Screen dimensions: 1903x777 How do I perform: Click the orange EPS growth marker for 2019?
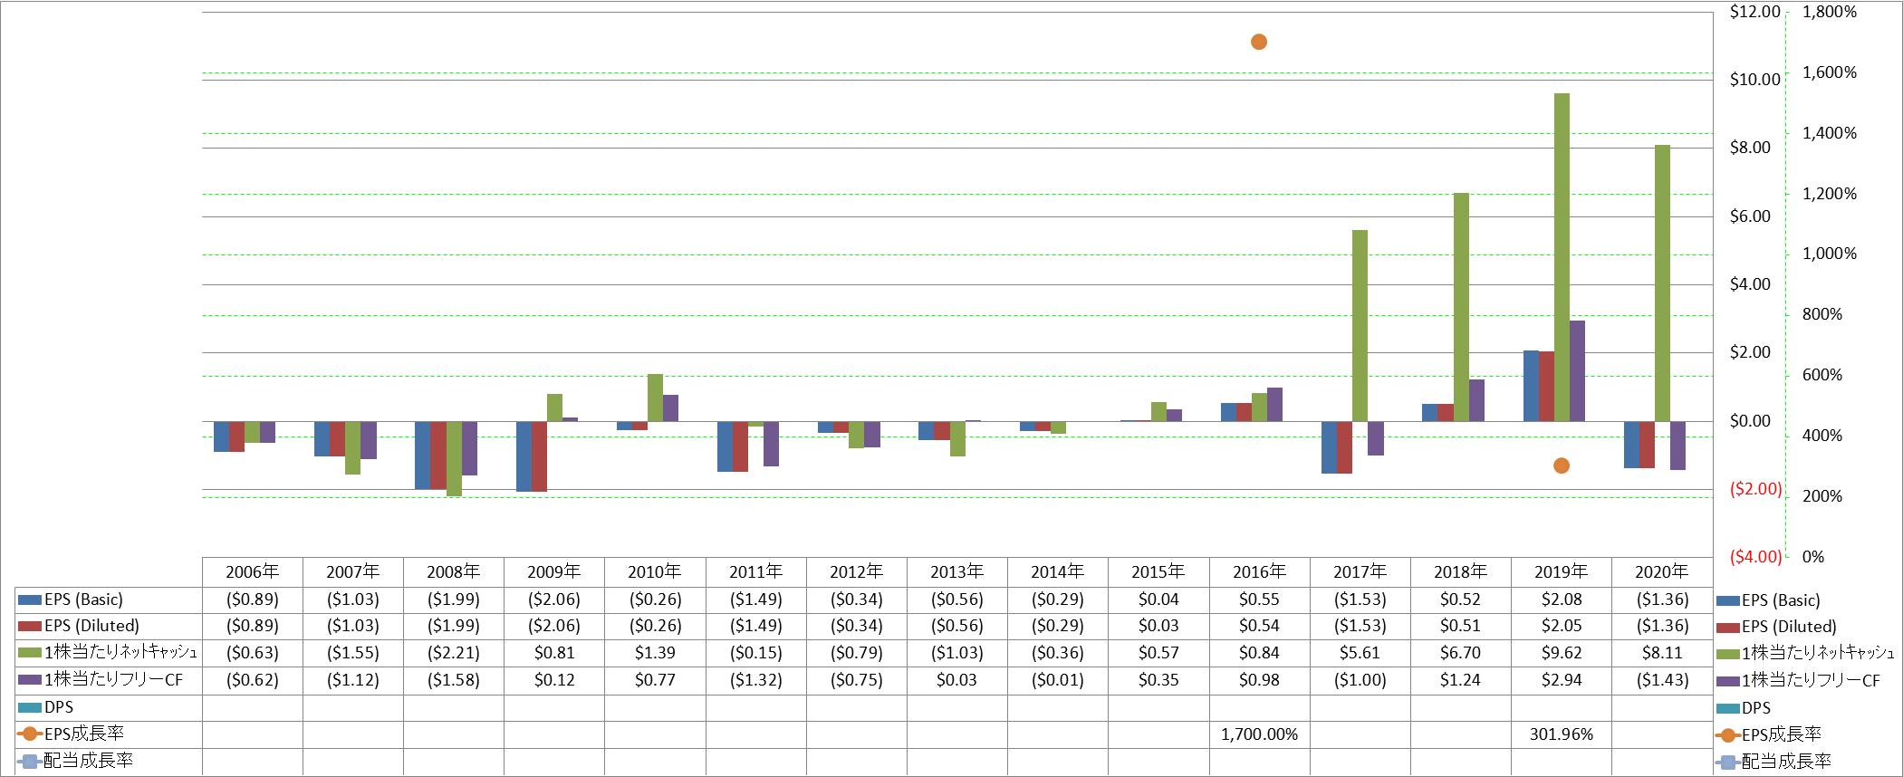(1562, 465)
